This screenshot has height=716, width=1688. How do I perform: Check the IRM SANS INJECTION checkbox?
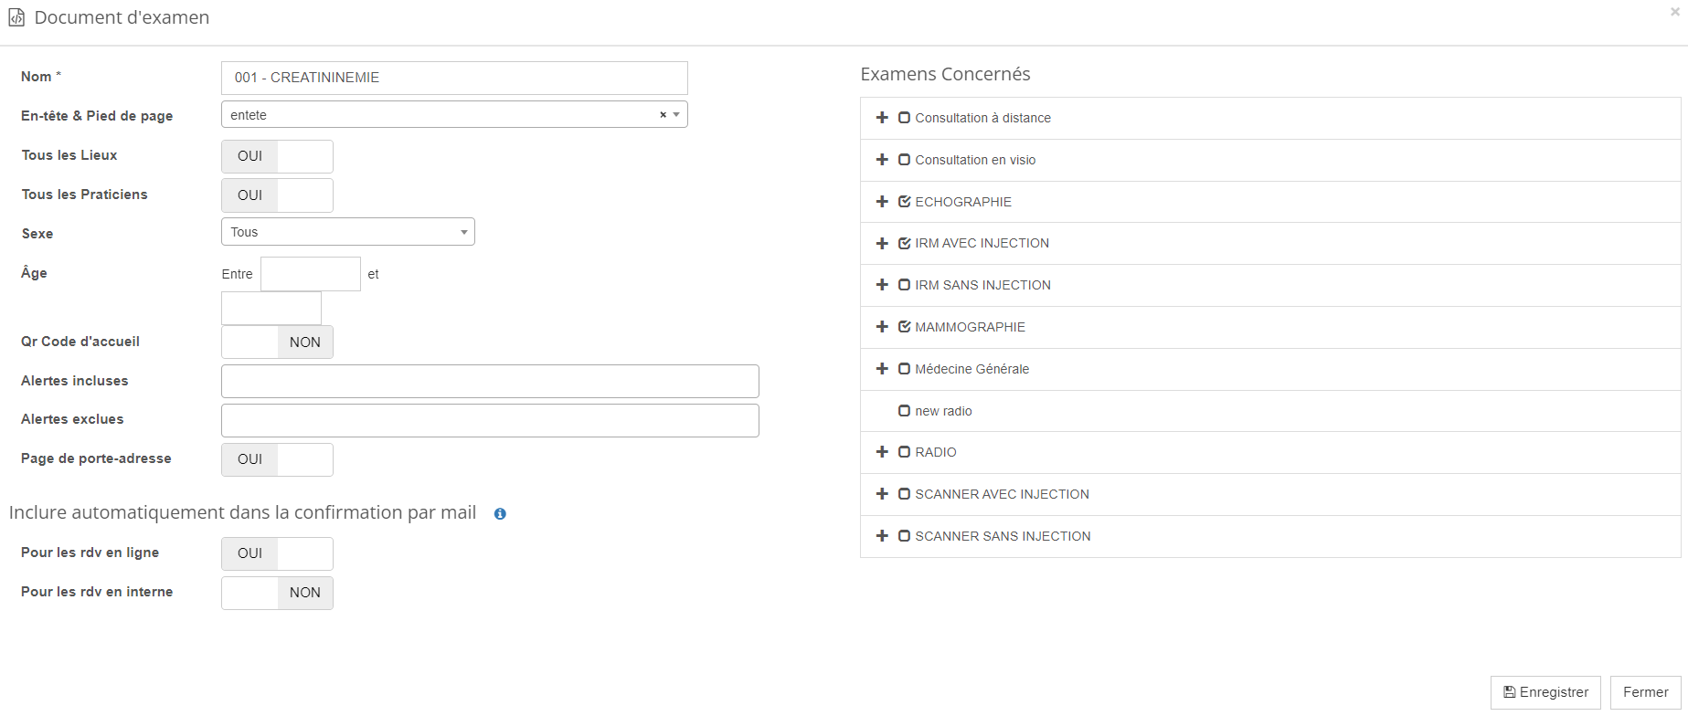click(904, 285)
